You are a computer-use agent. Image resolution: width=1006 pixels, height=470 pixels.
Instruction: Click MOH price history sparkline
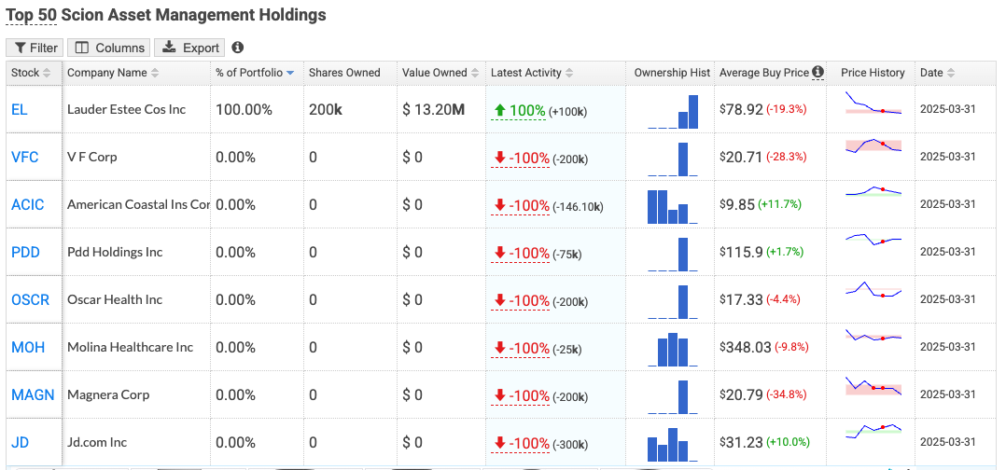pos(873,336)
